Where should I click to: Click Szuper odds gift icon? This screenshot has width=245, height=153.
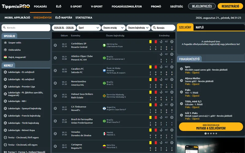[x=5, y=43]
